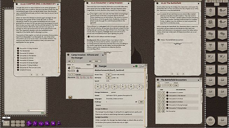Click the table roll die button under Roll

[x=159, y=85]
